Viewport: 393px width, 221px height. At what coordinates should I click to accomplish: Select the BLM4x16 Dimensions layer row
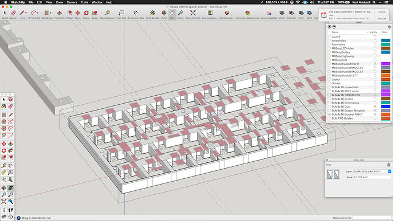coord(358,103)
